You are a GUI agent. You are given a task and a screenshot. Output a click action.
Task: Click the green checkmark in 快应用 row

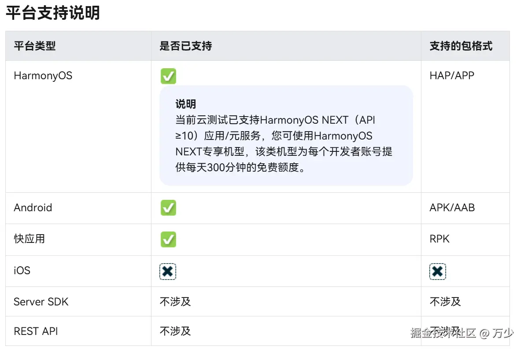click(x=168, y=239)
